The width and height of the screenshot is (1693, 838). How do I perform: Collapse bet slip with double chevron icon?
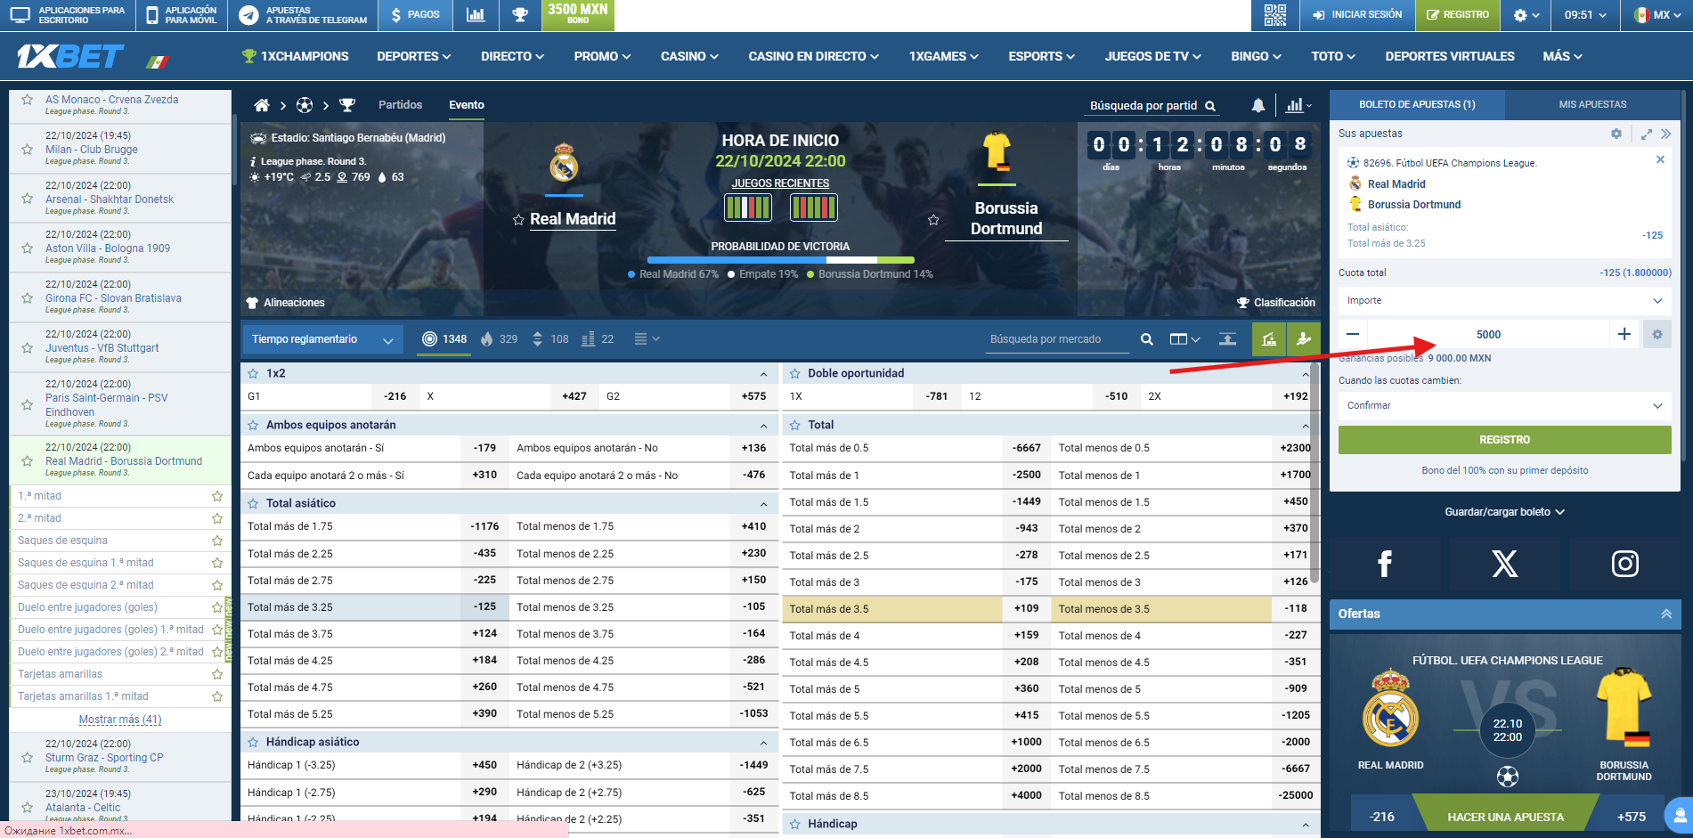tap(1666, 134)
